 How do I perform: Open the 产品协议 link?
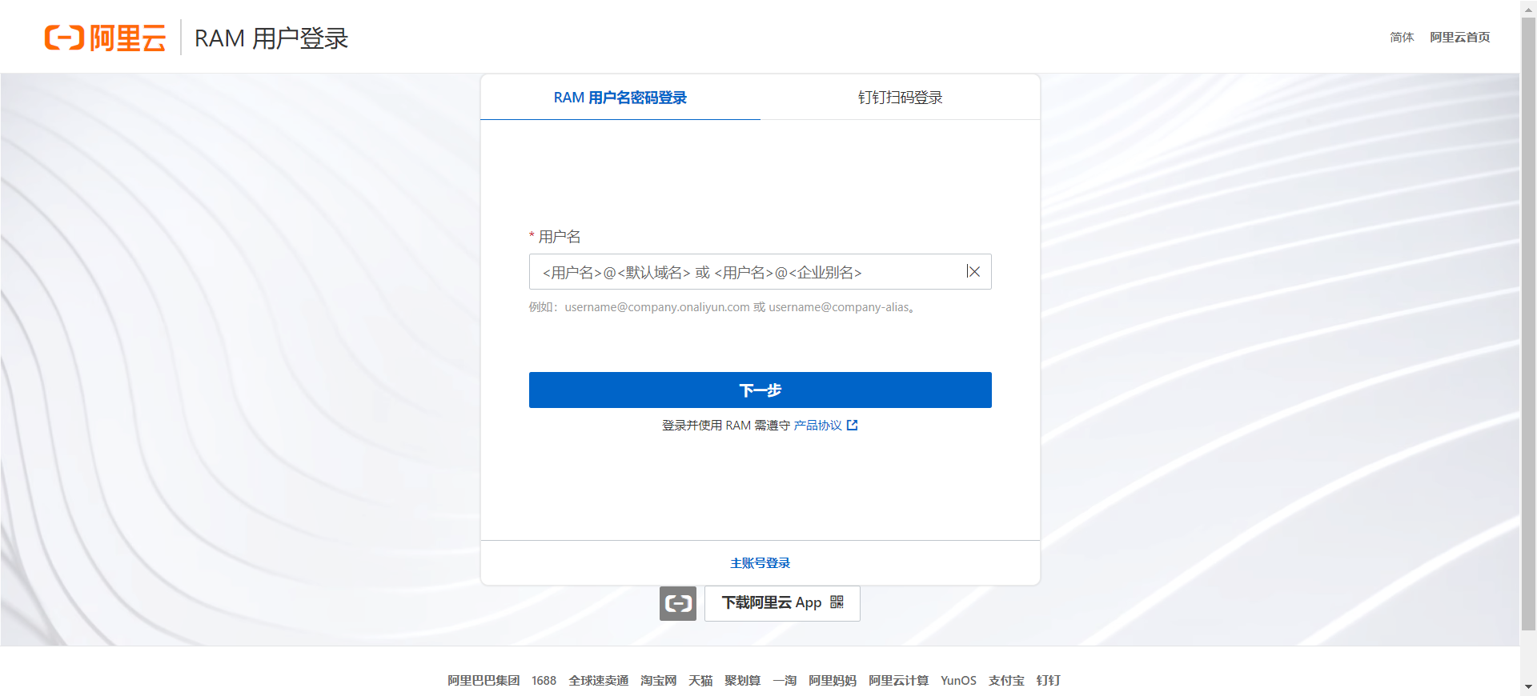(818, 426)
